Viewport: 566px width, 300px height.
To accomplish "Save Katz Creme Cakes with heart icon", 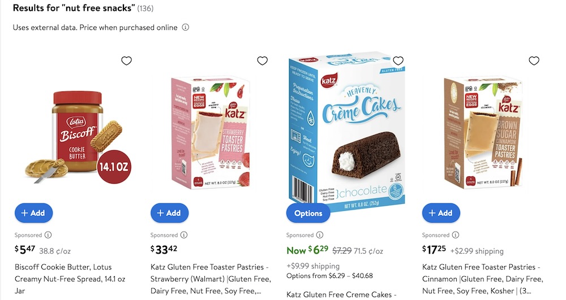I will click(398, 61).
